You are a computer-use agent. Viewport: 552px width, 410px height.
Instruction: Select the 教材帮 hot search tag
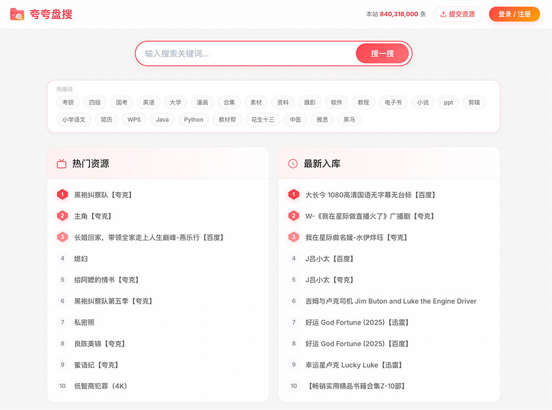227,120
